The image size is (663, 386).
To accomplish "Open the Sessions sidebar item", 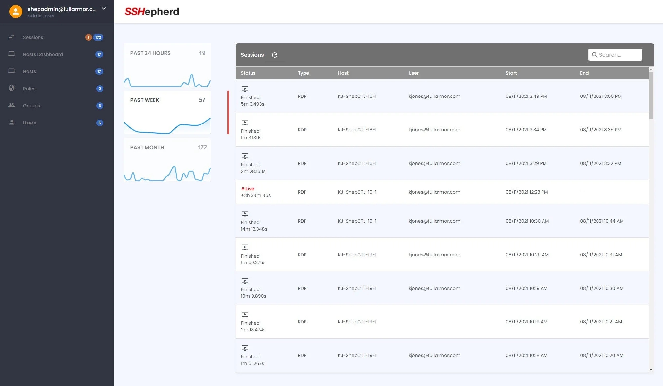I will (33, 37).
